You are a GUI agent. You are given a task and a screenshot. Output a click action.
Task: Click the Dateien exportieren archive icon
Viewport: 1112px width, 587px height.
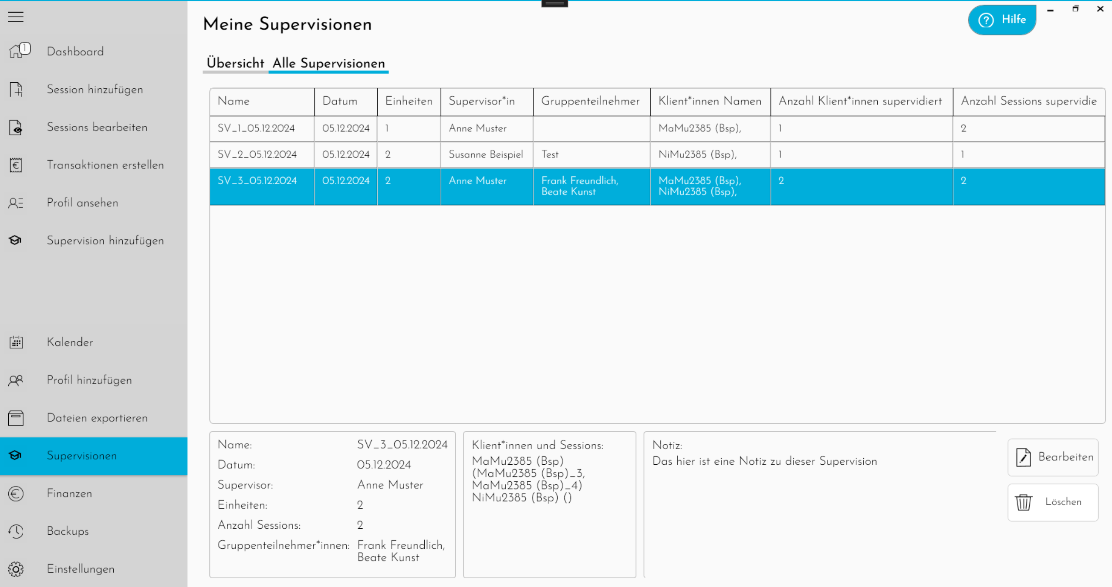[16, 418]
